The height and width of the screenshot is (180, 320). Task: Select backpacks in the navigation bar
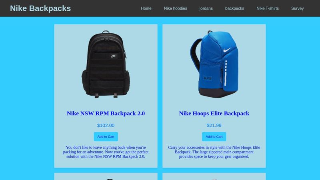coord(234,8)
